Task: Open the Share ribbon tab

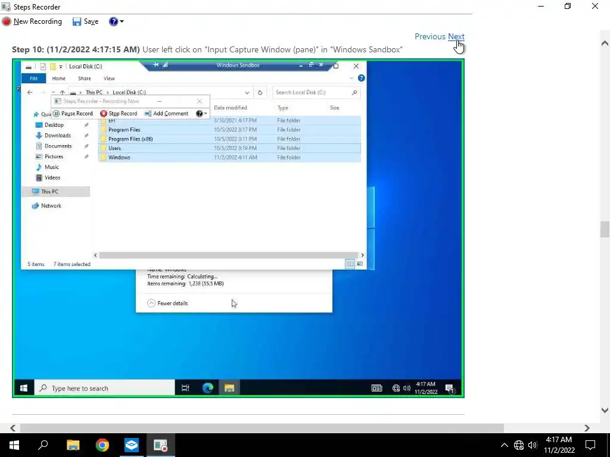Action: [85, 78]
